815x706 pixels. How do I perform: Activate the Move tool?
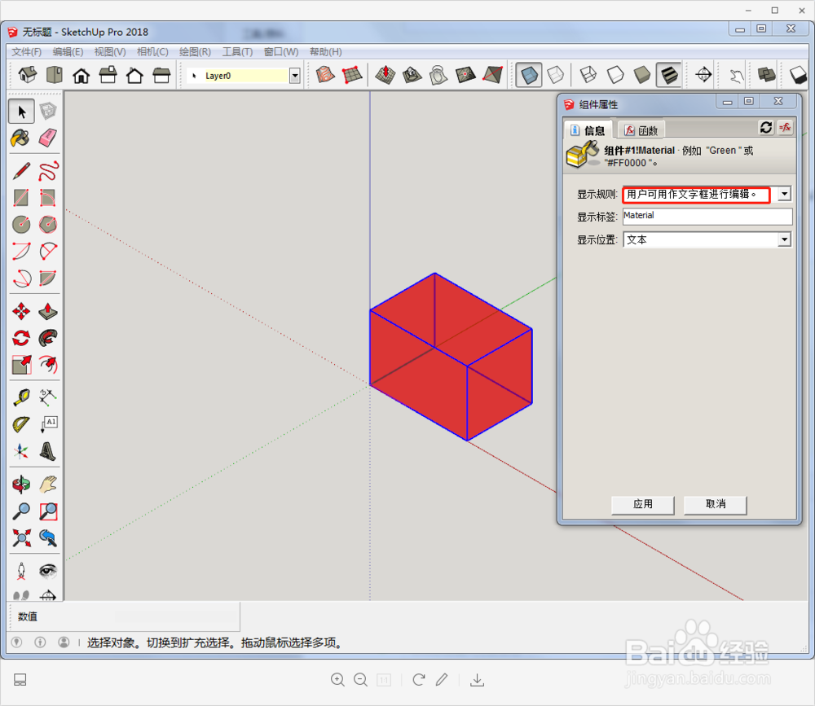click(x=21, y=312)
